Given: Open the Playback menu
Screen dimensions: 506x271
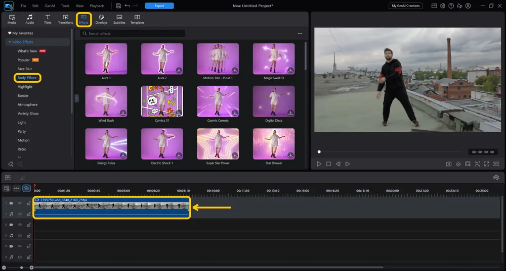Looking at the screenshot, I should point(97,6).
